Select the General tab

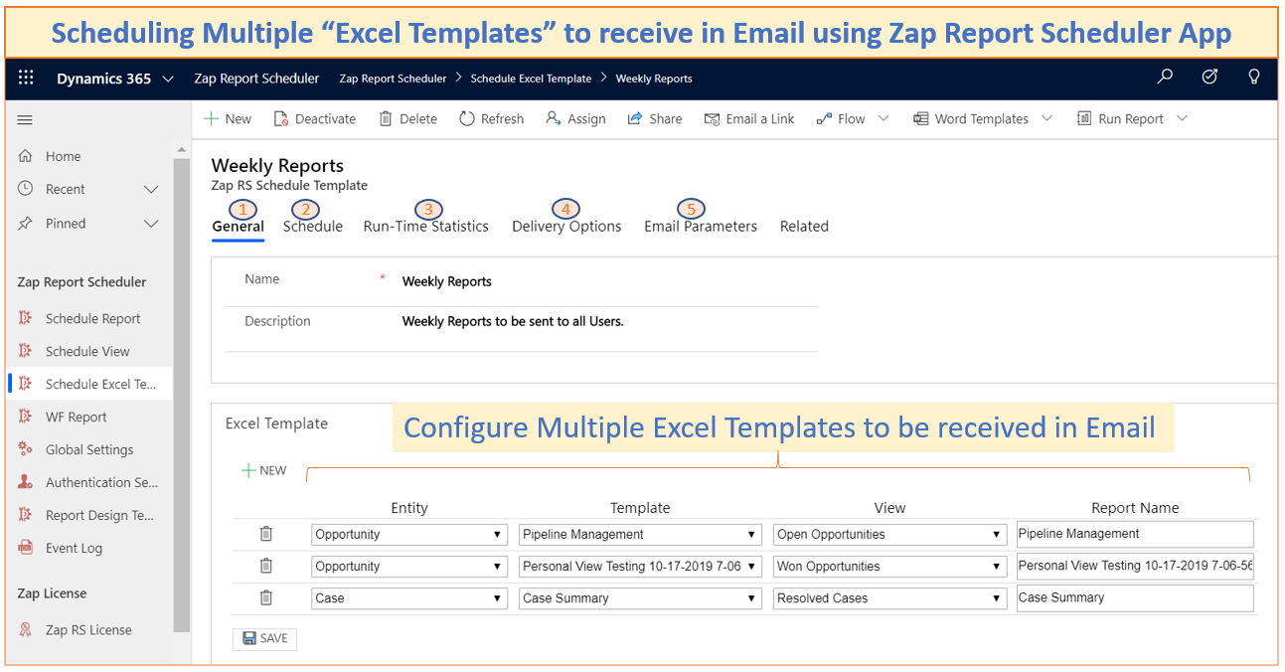click(238, 227)
